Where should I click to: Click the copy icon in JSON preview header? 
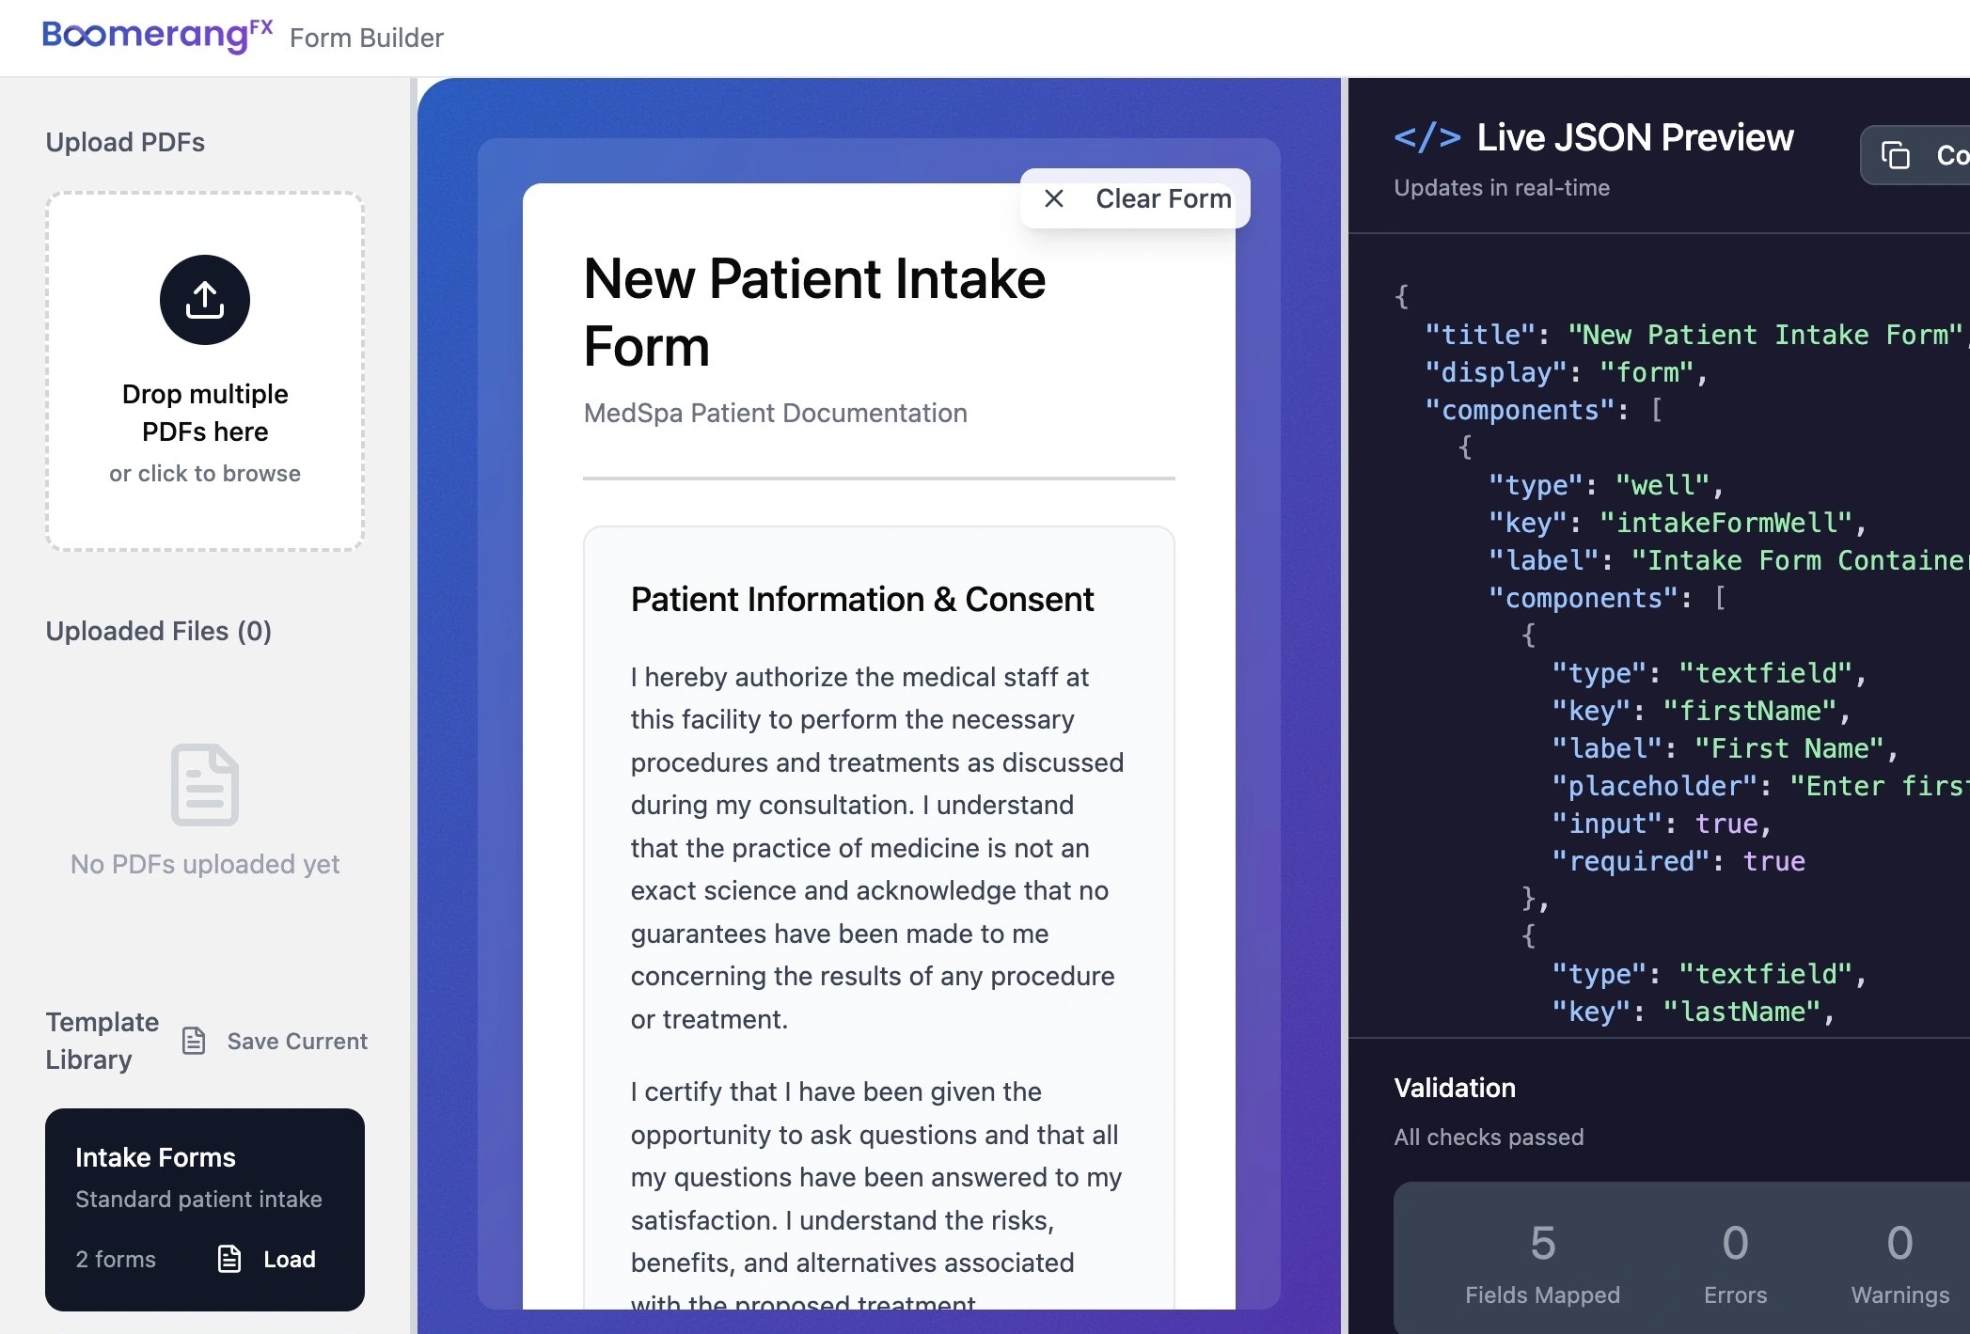[1895, 155]
